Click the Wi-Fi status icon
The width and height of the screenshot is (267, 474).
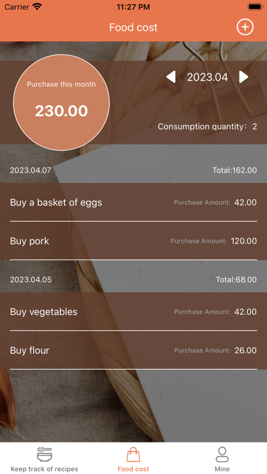point(37,6)
